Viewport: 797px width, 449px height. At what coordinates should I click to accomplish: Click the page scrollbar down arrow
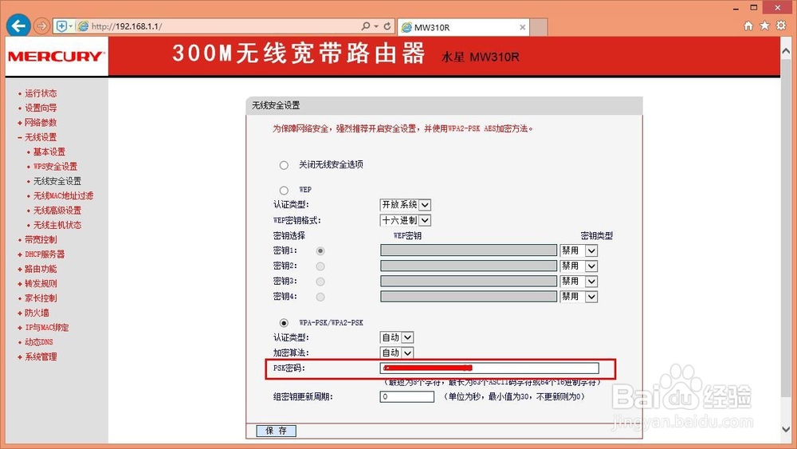coord(786,430)
